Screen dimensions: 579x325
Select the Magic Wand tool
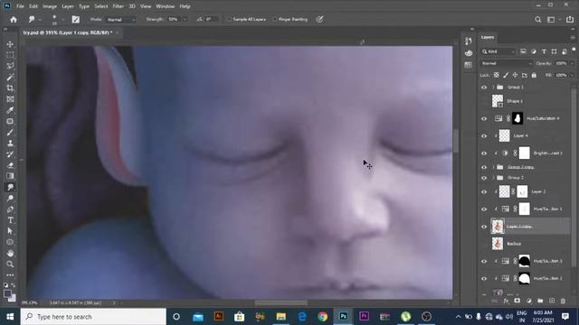coord(10,77)
